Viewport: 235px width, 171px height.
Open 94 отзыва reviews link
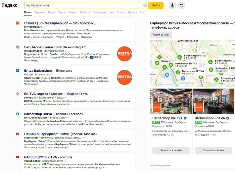coord(208,122)
